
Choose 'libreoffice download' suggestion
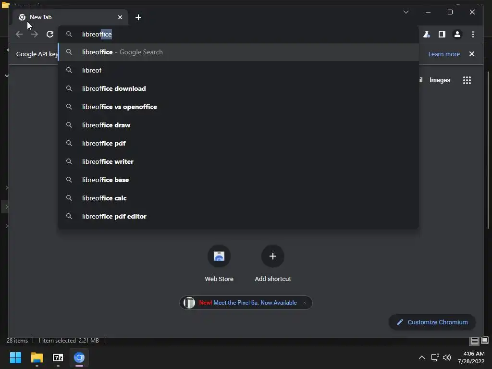(238, 88)
